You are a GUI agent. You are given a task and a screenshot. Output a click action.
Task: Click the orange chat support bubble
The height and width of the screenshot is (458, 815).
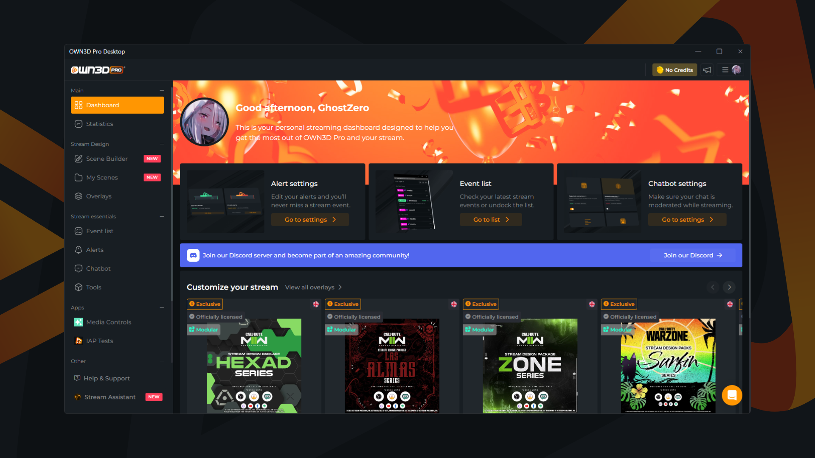(732, 395)
